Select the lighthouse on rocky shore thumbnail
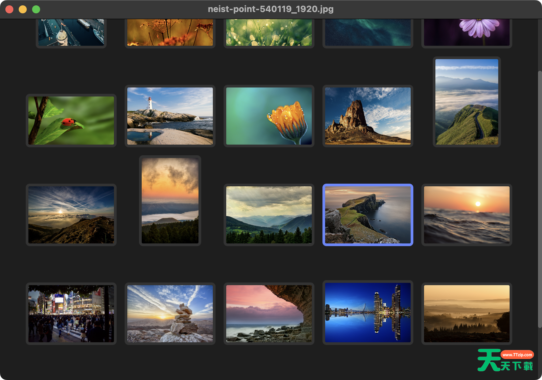This screenshot has width=542, height=380. pyautogui.click(x=170, y=116)
